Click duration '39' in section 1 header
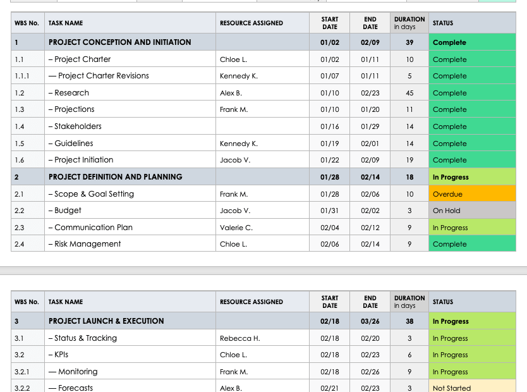The image size is (527, 392). [x=409, y=42]
